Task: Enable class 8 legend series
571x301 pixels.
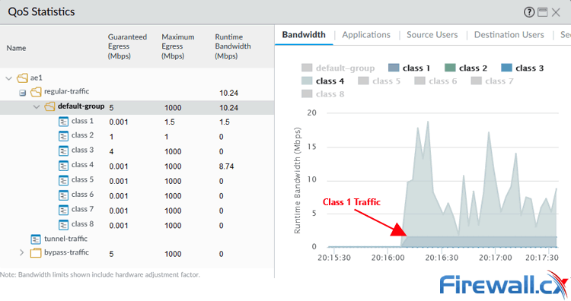Action: (323, 94)
